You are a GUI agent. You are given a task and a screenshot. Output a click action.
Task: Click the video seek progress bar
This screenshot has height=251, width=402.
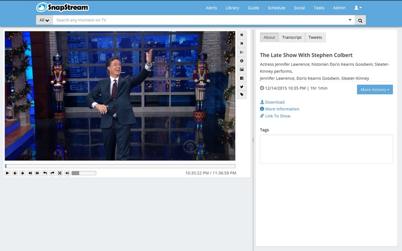coord(120,166)
